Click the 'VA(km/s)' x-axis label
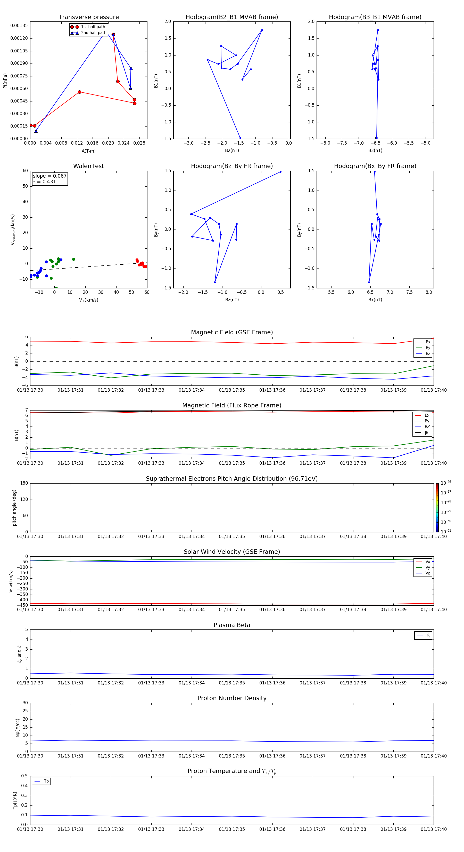Image resolution: width=464 pixels, height=852 pixels. [88, 300]
